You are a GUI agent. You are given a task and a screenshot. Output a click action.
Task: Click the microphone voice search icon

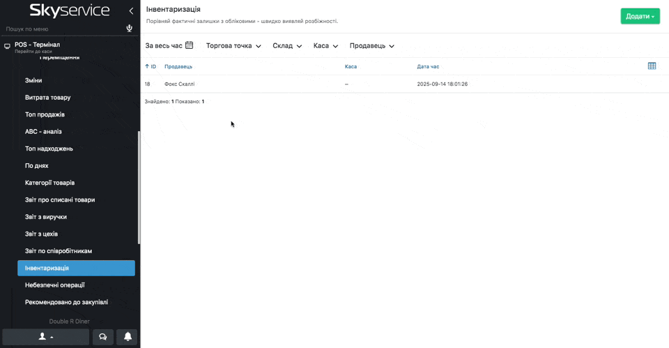(x=130, y=29)
